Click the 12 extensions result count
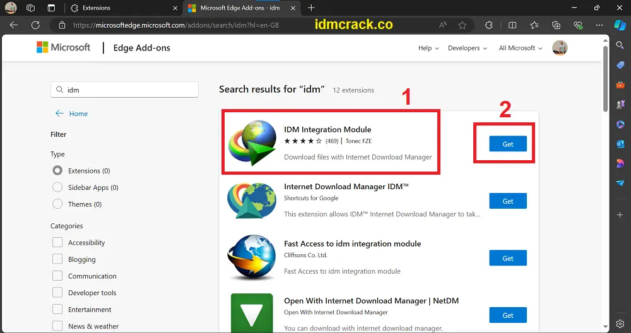The height and width of the screenshot is (333, 631). point(353,90)
